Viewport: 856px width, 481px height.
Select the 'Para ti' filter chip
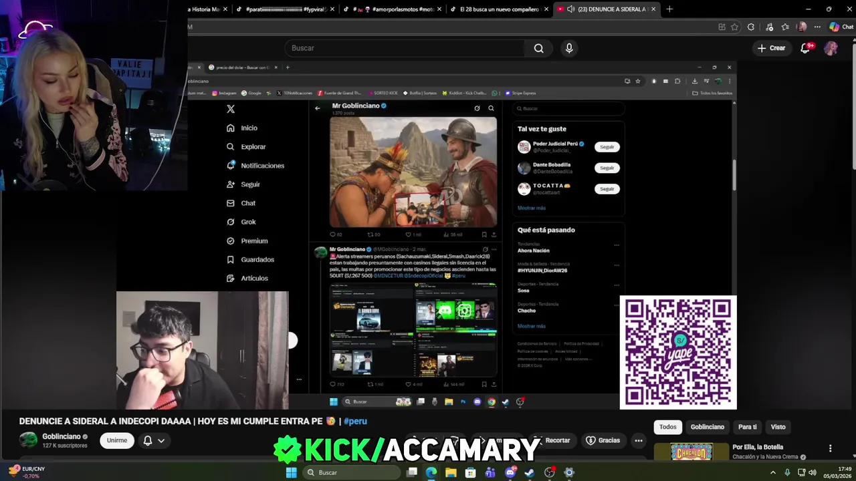[748, 427]
